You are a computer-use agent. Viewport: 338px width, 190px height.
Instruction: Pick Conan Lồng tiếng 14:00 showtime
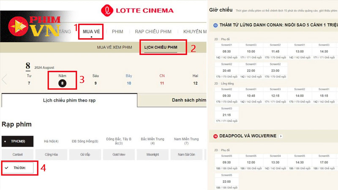click(300, 96)
